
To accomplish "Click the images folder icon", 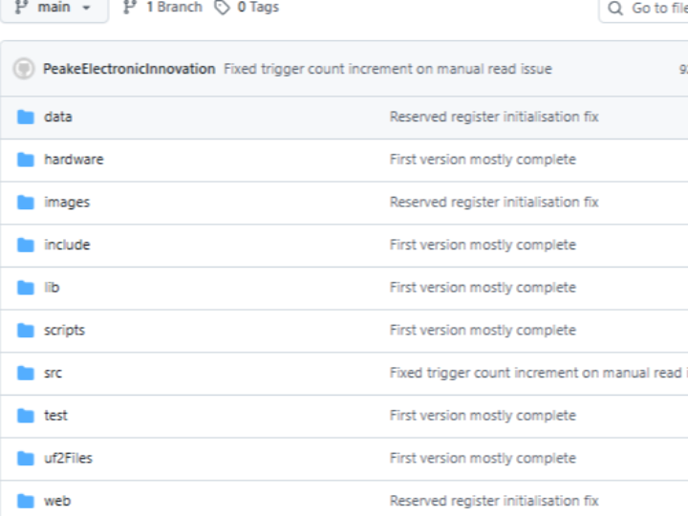I will tap(26, 203).
